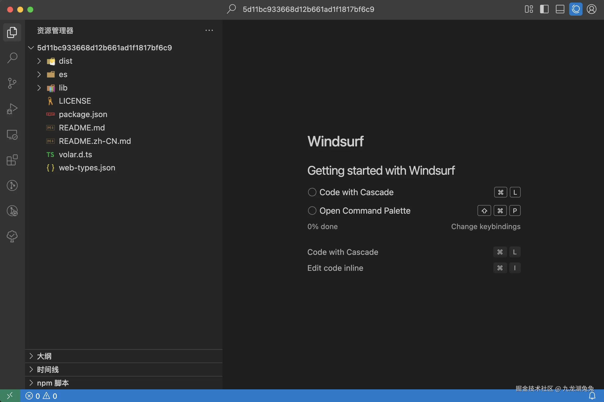
Task: Open the Extensions view icon
Action: click(x=12, y=160)
